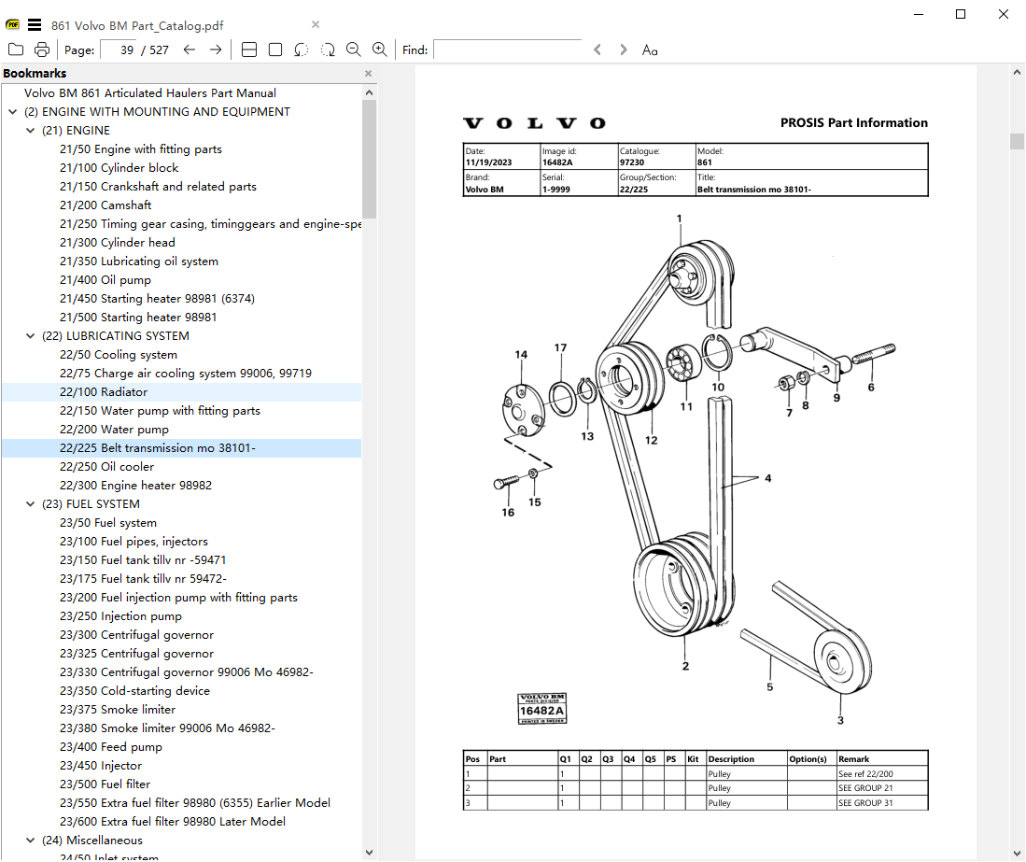The height and width of the screenshot is (862, 1026).
Task: Open 23/250 Injection pump bookmark
Action: coord(120,615)
